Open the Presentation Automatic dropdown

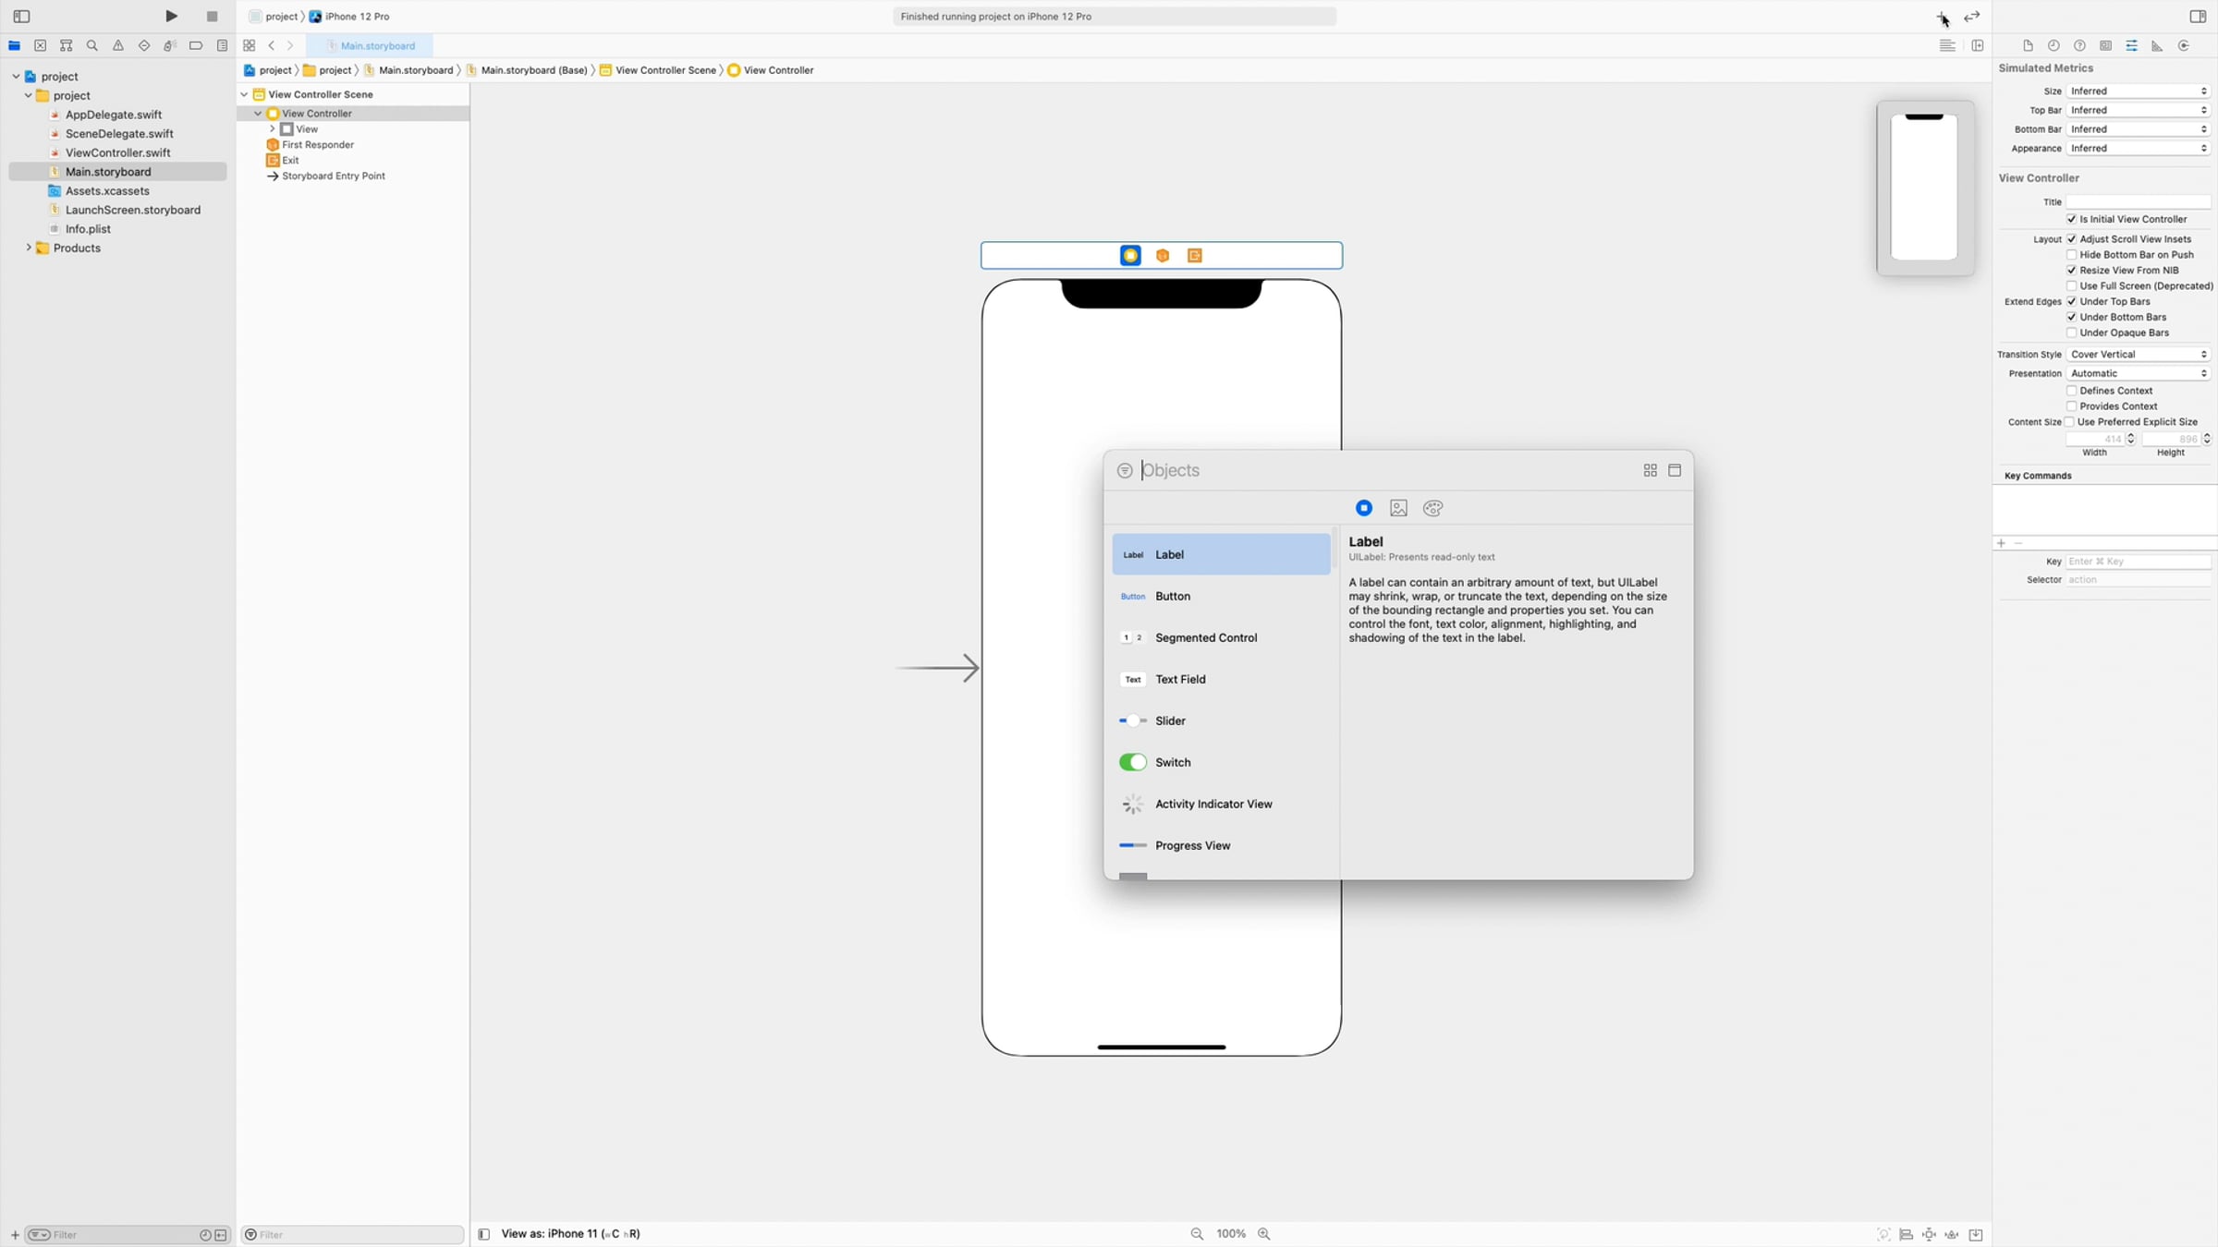click(x=2138, y=373)
